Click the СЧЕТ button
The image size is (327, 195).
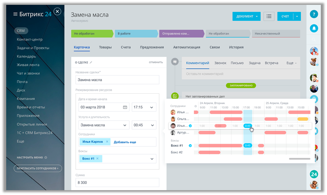click(x=285, y=16)
